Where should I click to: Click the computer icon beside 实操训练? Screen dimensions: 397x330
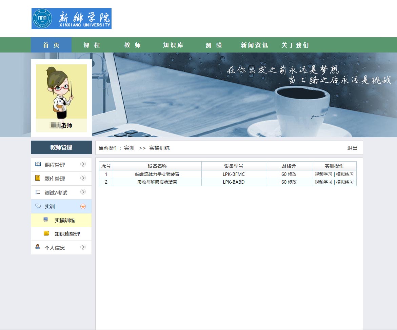click(x=46, y=220)
